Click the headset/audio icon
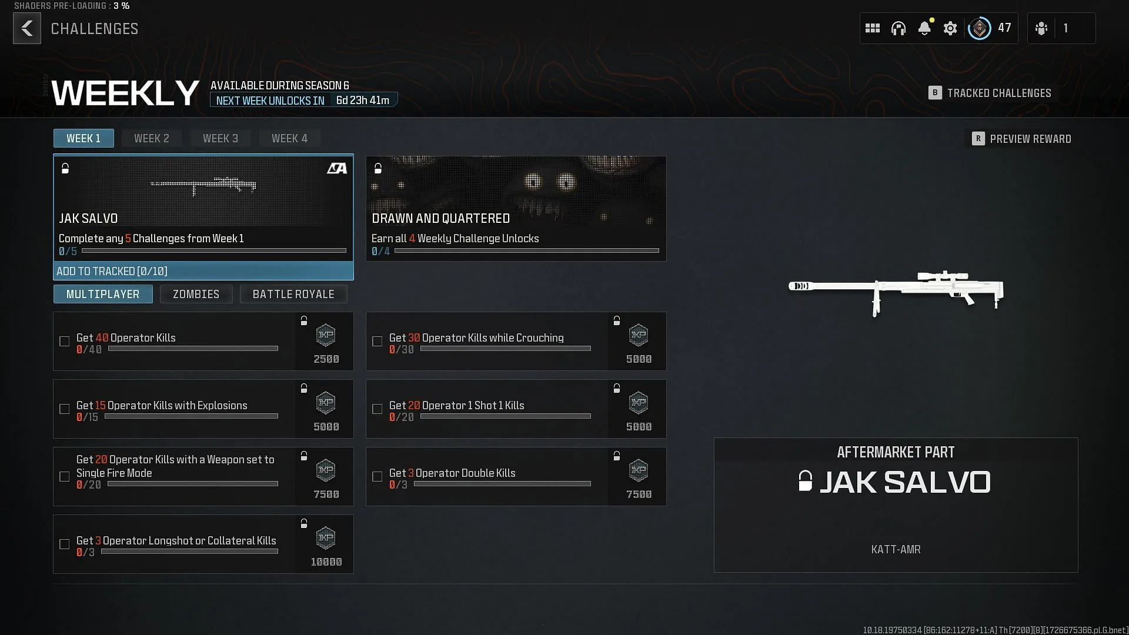 coord(898,28)
